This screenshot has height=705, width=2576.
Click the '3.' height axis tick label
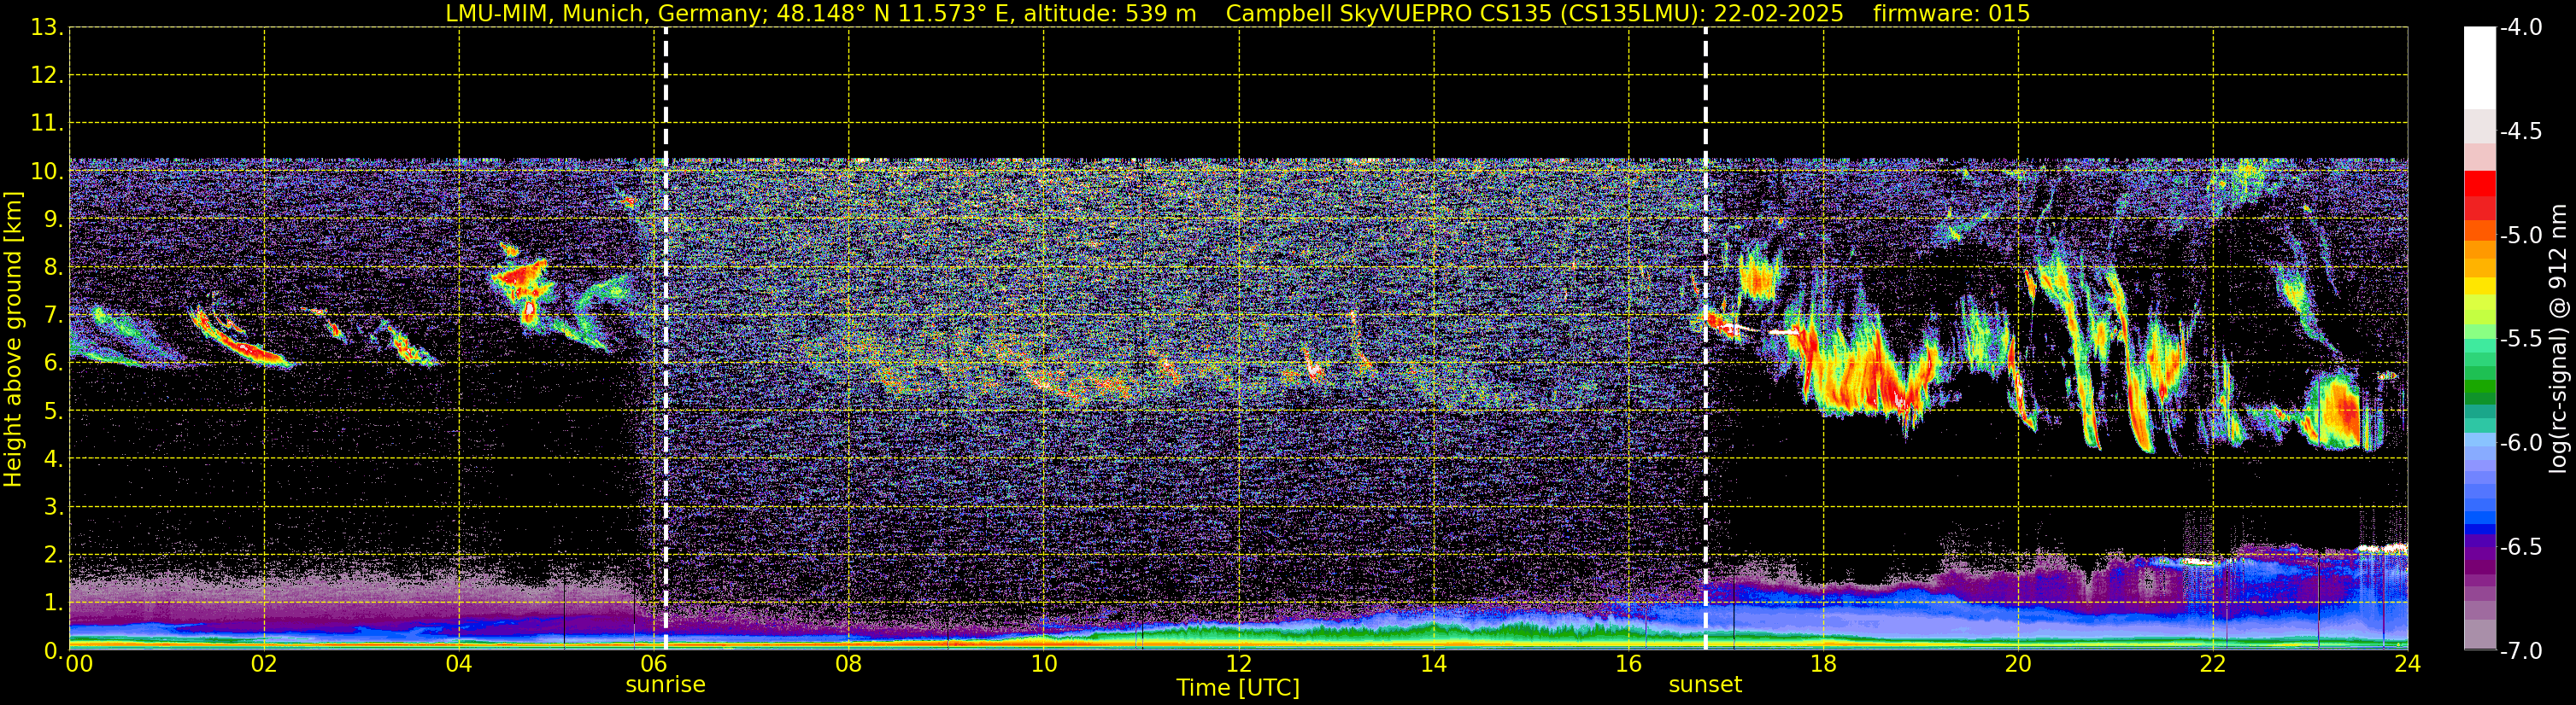point(53,507)
